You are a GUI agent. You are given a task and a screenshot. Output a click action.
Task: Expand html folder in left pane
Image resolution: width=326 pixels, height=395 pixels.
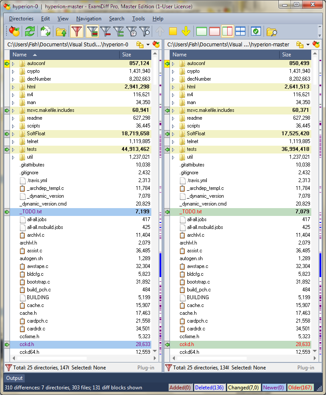(x=13, y=87)
